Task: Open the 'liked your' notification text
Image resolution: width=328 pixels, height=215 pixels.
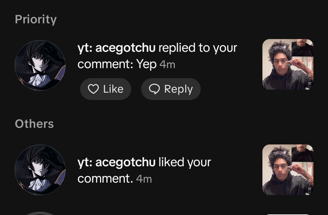Action: [185, 163]
